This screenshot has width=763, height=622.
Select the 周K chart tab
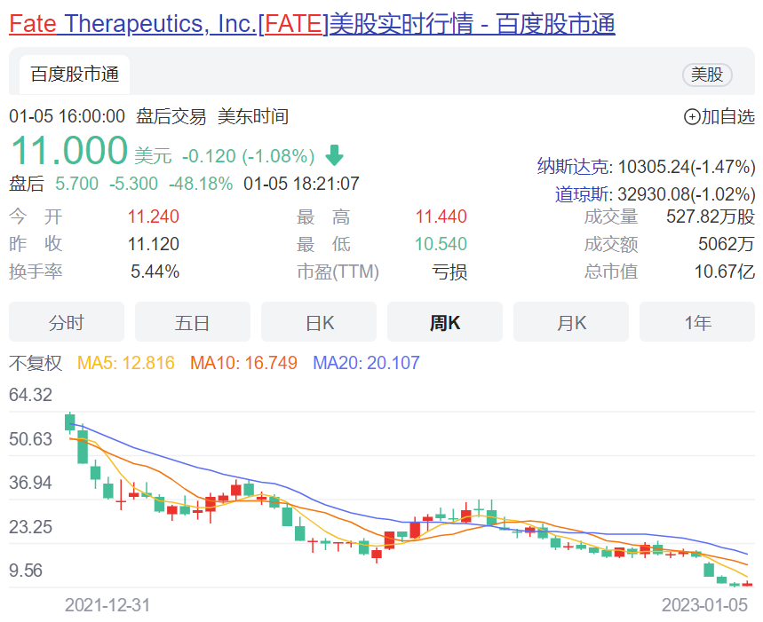pyautogui.click(x=445, y=322)
